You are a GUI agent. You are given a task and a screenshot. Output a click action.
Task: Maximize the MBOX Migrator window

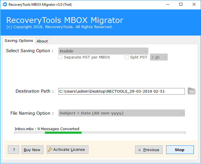pos(181,5)
